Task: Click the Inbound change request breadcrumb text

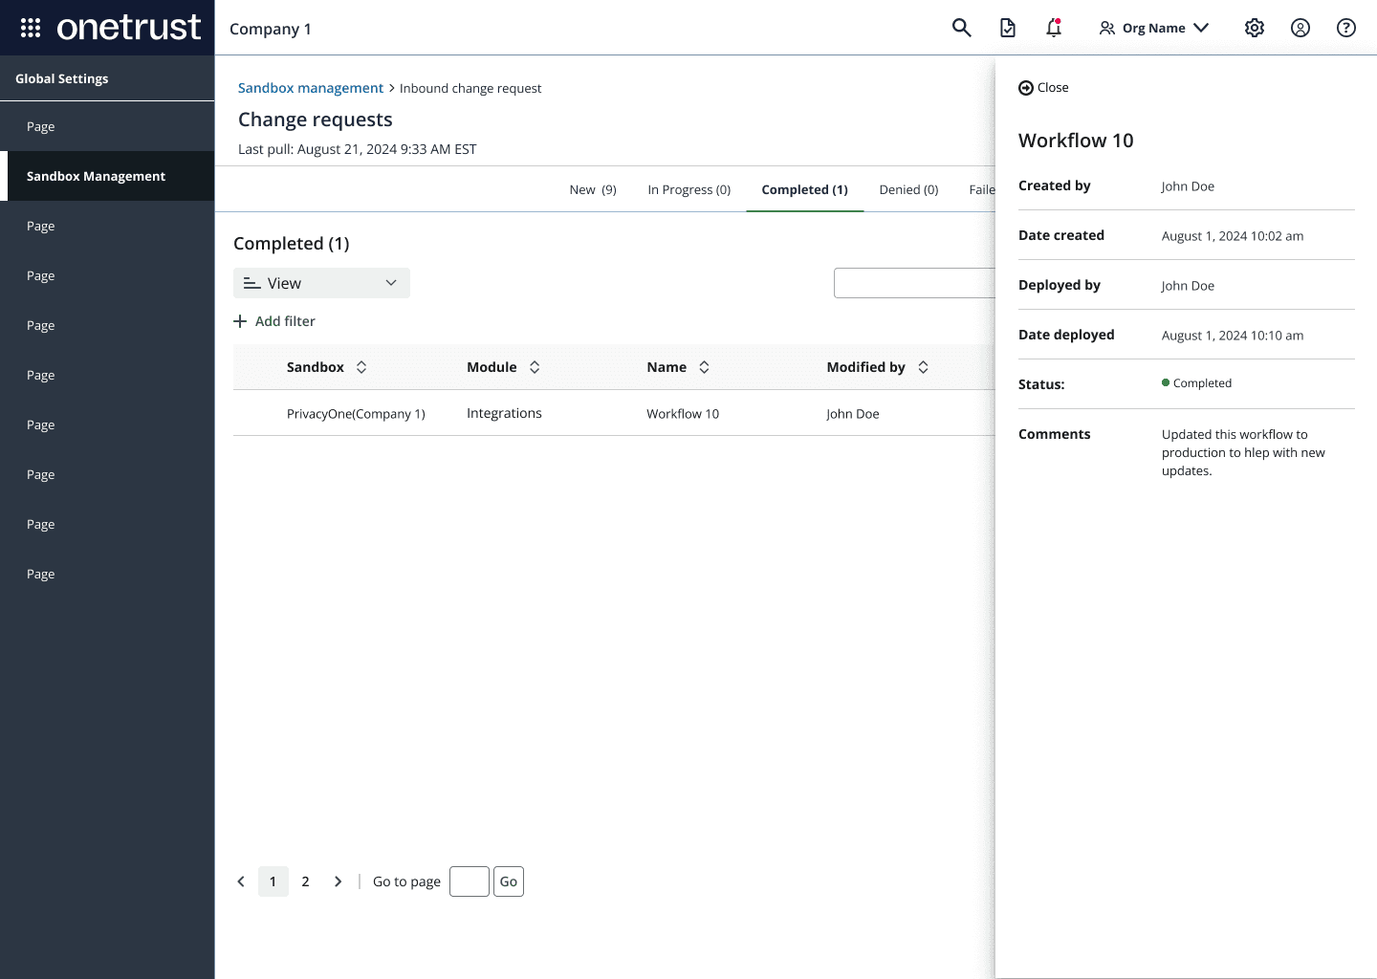Action: point(470,88)
